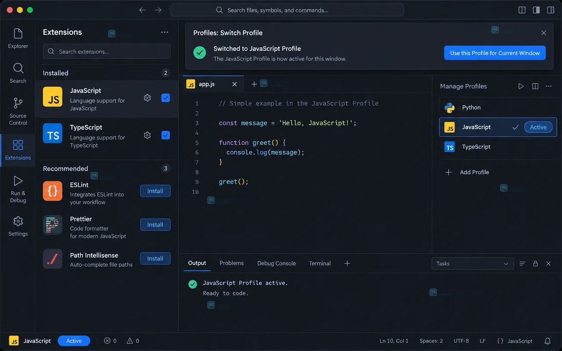Install the ESLint extension
Image resolution: width=562 pixels, height=351 pixels.
click(155, 191)
